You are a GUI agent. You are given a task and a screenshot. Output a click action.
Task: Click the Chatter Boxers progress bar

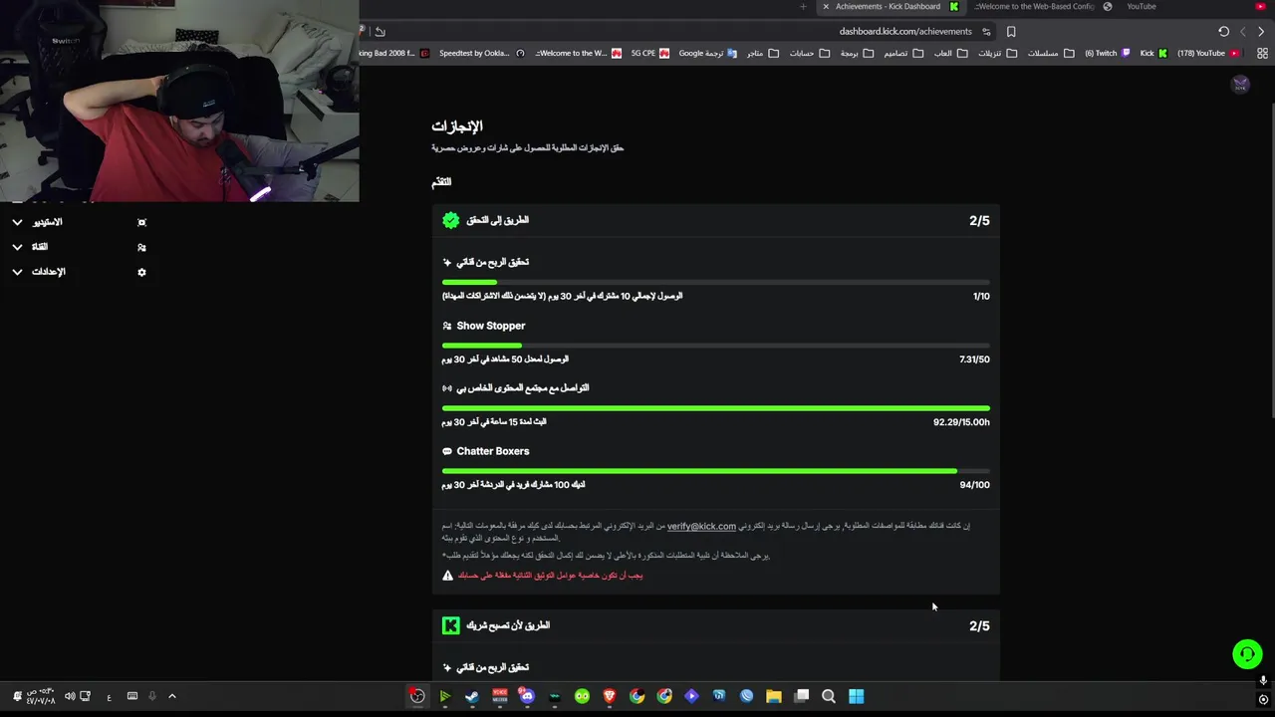715,471
